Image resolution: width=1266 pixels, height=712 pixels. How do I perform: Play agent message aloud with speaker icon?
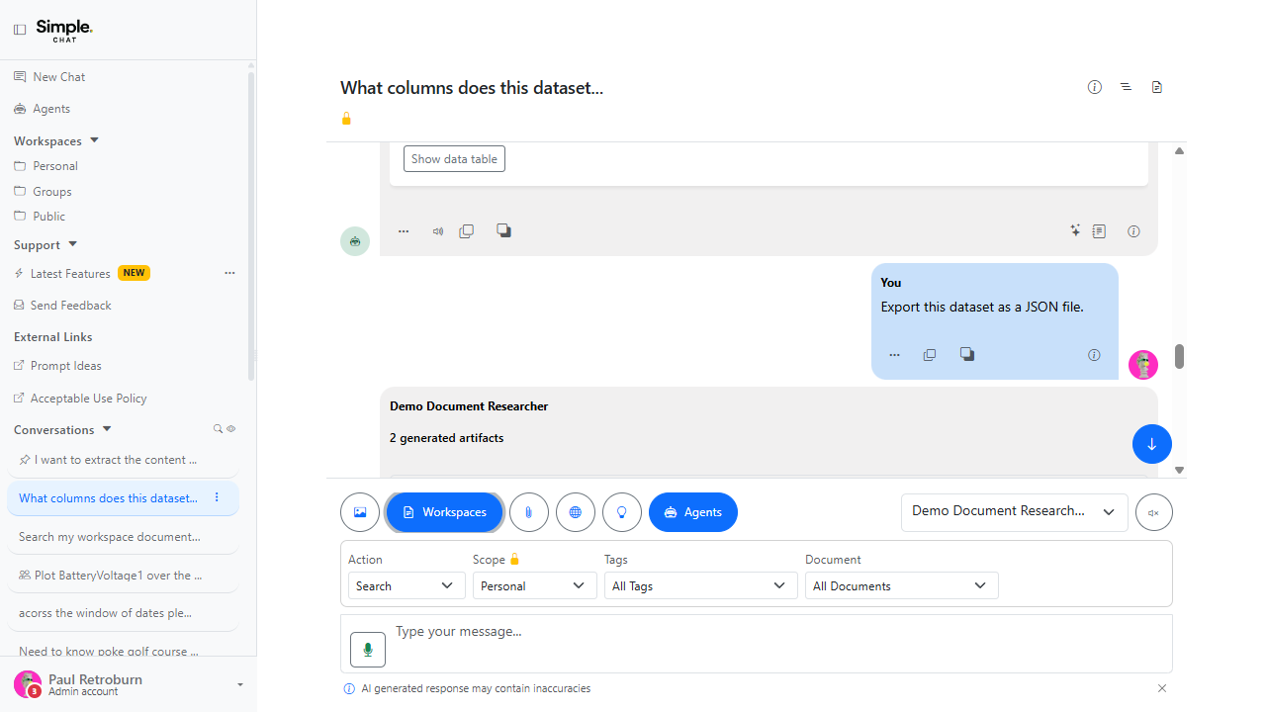[x=437, y=231]
